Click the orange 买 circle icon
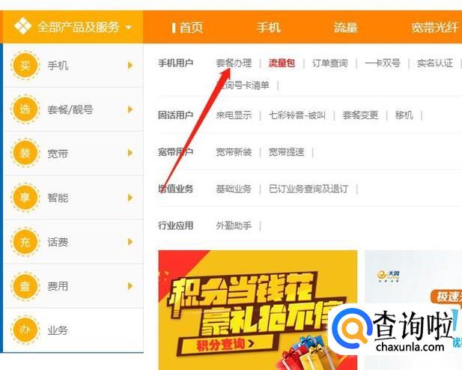Viewport: 462px width, 370px height. 25,65
